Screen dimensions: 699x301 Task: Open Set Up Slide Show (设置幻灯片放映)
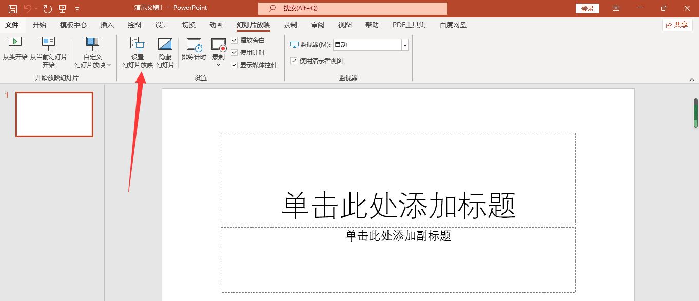[137, 45]
